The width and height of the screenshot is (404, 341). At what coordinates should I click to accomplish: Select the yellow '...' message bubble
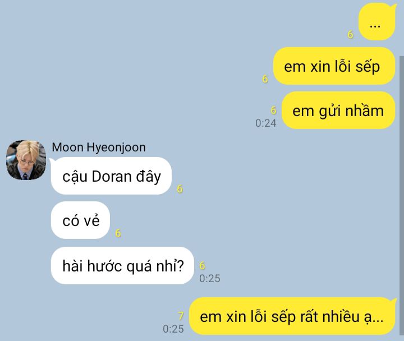[x=377, y=22]
